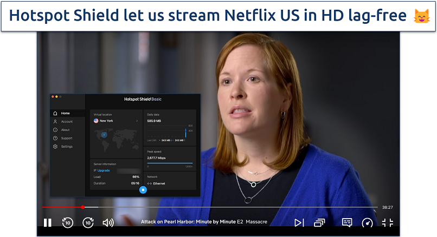The image size is (437, 237).
Task: Open audio and subtitles options
Action: tap(347, 222)
